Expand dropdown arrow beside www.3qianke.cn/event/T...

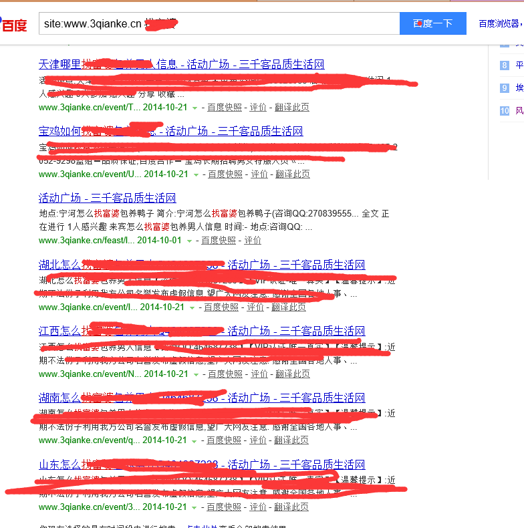pyautogui.click(x=194, y=108)
